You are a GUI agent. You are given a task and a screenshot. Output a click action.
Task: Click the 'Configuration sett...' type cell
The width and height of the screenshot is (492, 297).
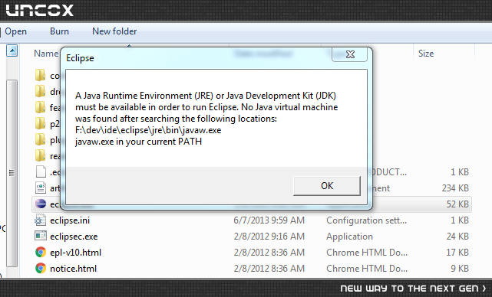click(366, 220)
